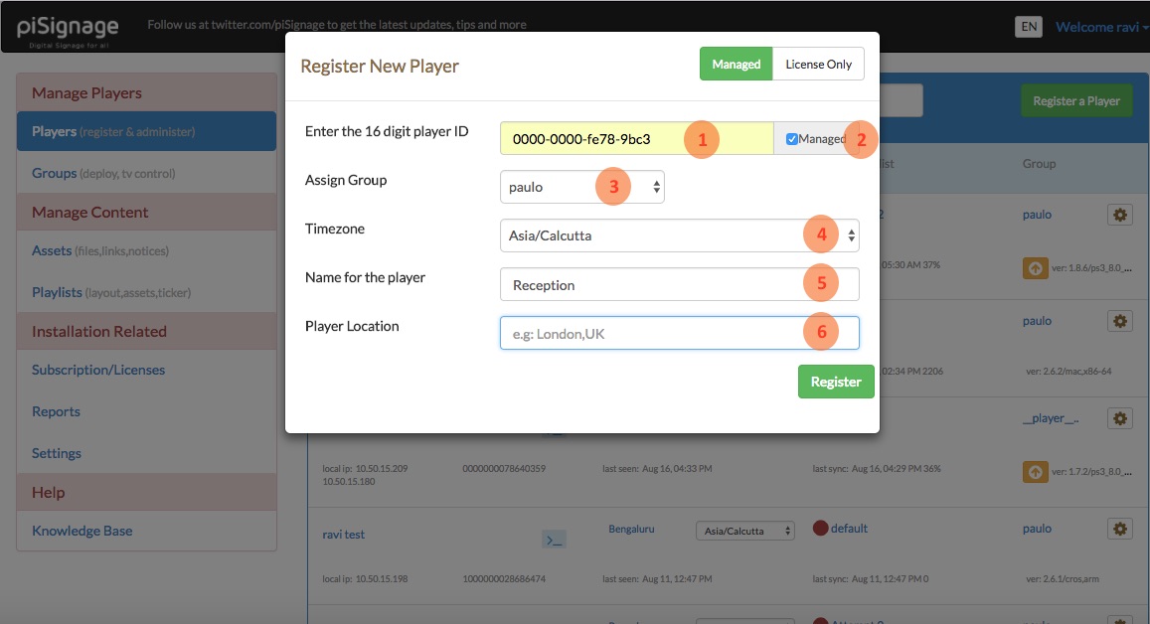Image resolution: width=1150 pixels, height=624 pixels.
Task: Toggle the Managed checkbox beside player ID
Action: 792,139
